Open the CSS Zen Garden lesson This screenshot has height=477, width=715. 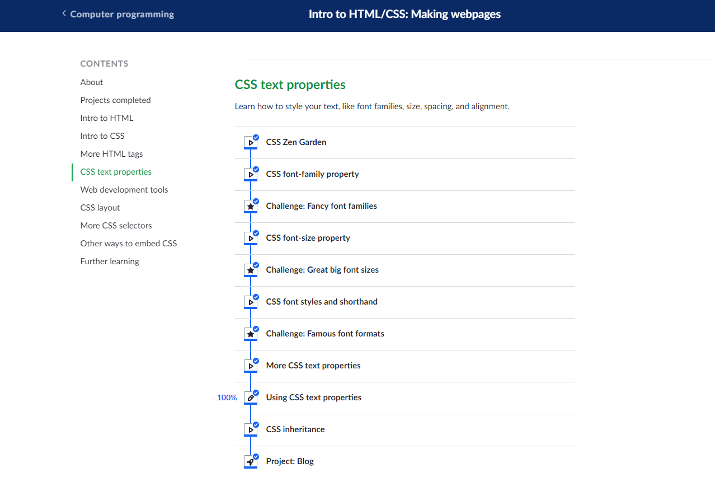296,142
